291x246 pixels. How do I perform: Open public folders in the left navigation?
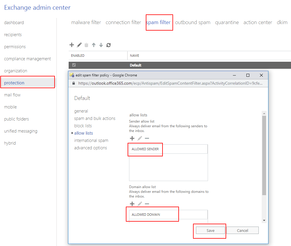tap(16, 119)
